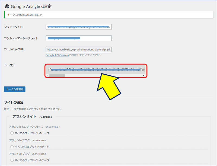Select radio under アラカンからのサイクルライフ
This screenshot has width=217, height=166.
(x=12, y=133)
